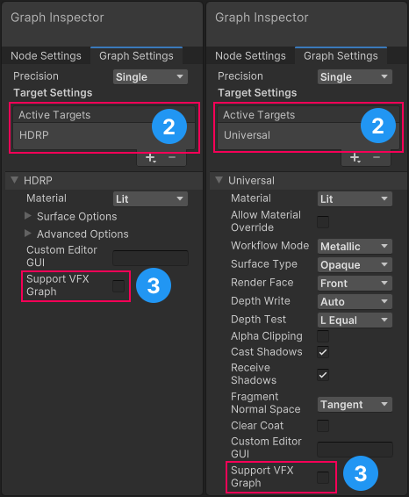Add active target in Universal inspector plus button

(355, 157)
